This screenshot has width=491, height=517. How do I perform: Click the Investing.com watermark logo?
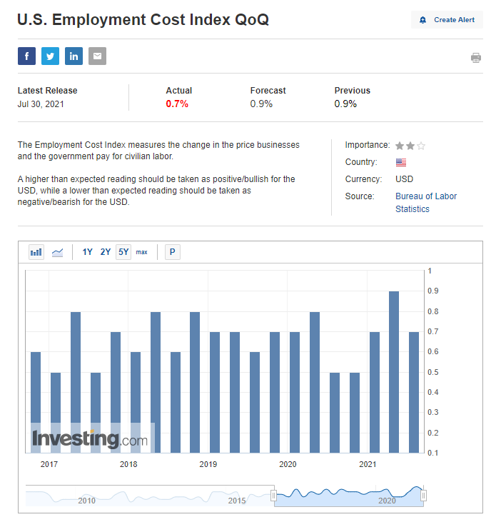point(90,439)
